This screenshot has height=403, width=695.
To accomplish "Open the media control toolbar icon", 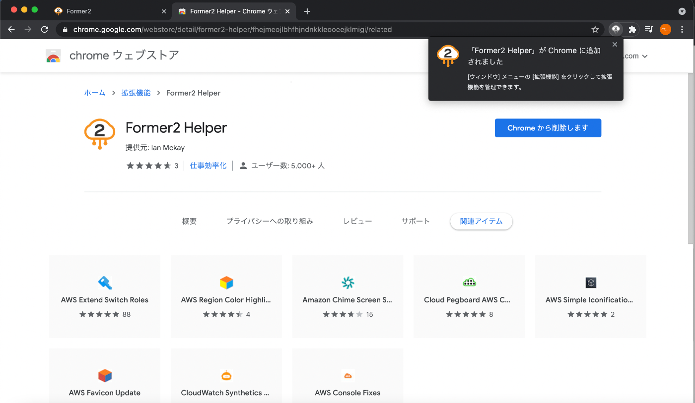I will coord(648,29).
